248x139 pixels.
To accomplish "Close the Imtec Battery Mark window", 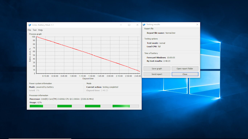I will pyautogui.click(x=137, y=25).
